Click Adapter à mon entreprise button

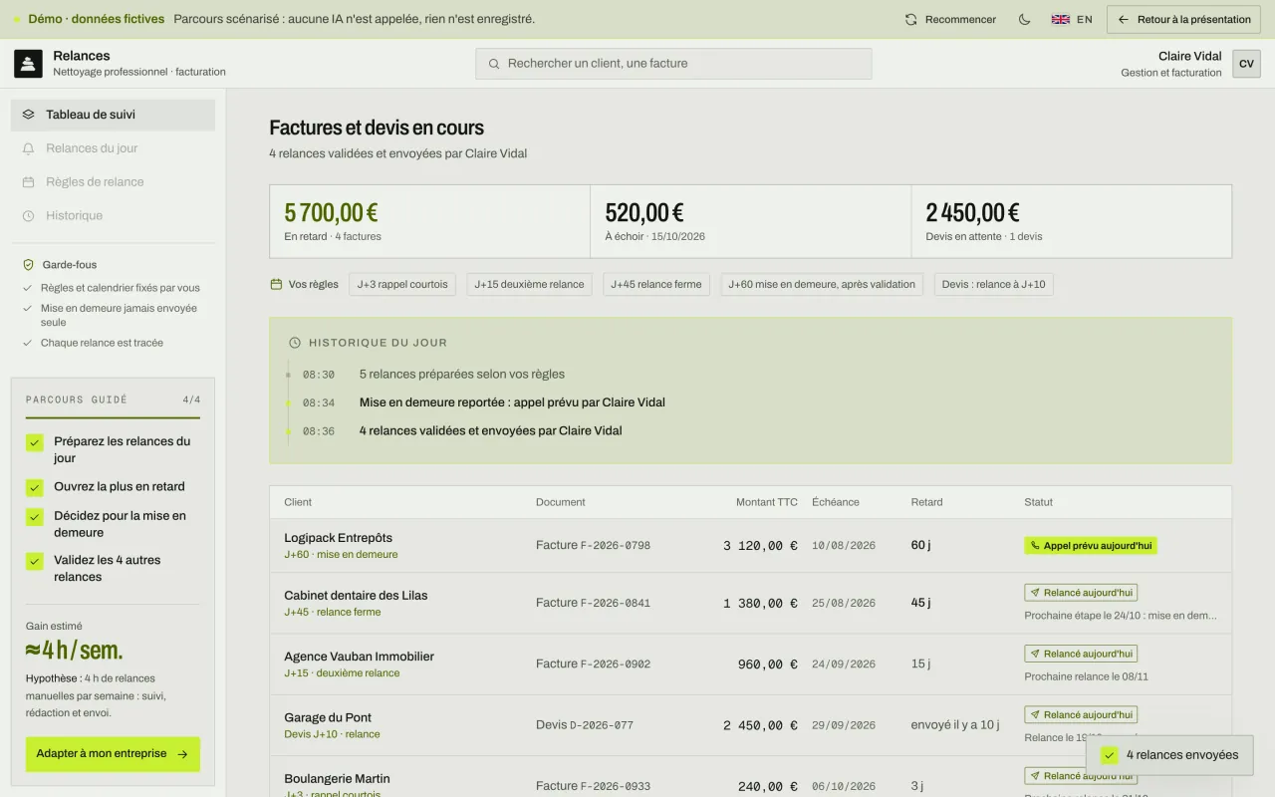click(113, 754)
